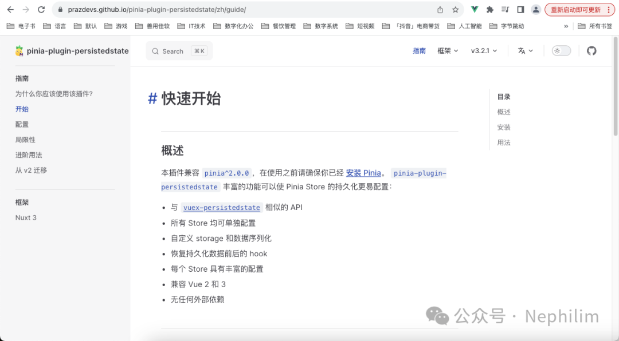
Task: Toggle the light/dark theme switch
Action: tap(561, 50)
